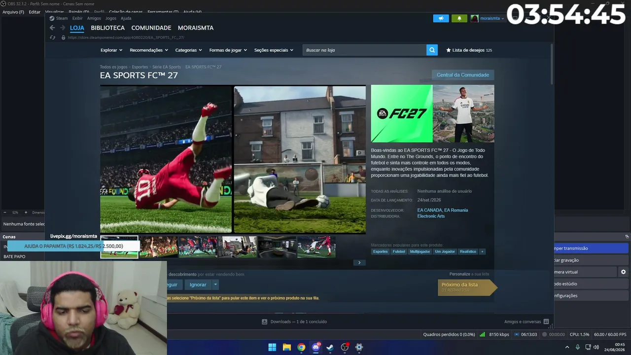Advance the screenshot strip with the right arrow
The height and width of the screenshot is (355, 631).
359,263
